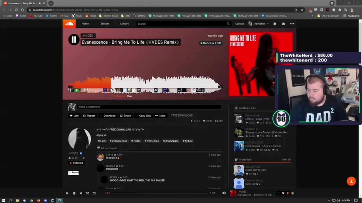362x203 pixels.
Task: Open the Bring Me To Life cover artwork
Action: coord(252,64)
